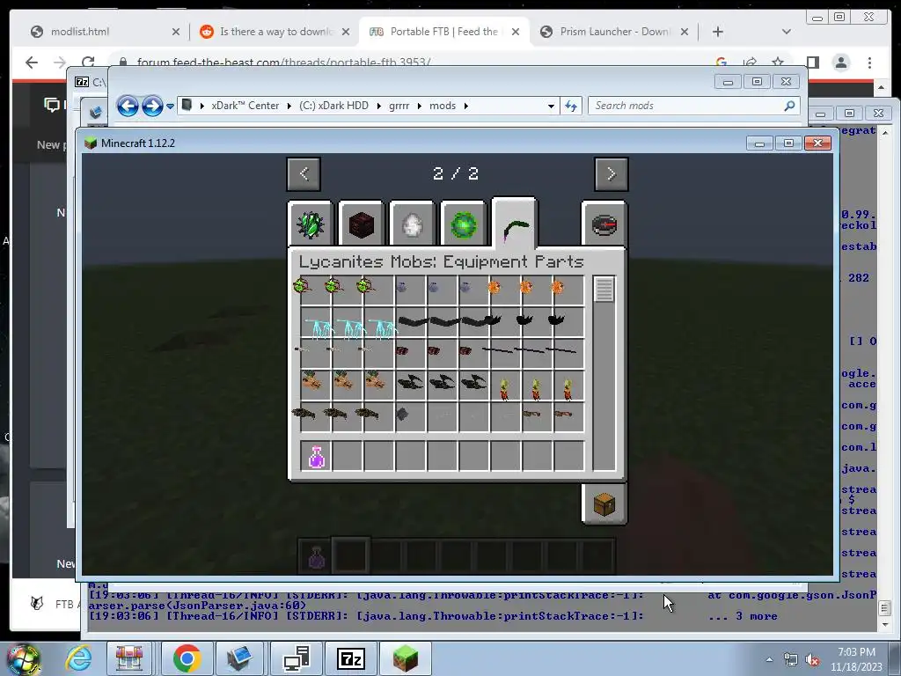Go to next creative inventory tab page
Image resolution: width=901 pixels, height=676 pixels.
(611, 173)
